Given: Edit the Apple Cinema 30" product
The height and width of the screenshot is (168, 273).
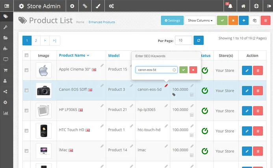Looking at the screenshot, I should (247, 71).
